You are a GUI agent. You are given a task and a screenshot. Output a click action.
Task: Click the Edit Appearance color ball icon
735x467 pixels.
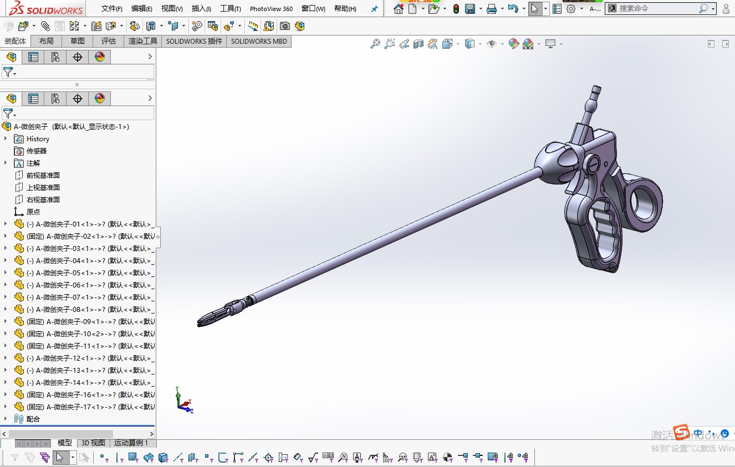(x=513, y=44)
